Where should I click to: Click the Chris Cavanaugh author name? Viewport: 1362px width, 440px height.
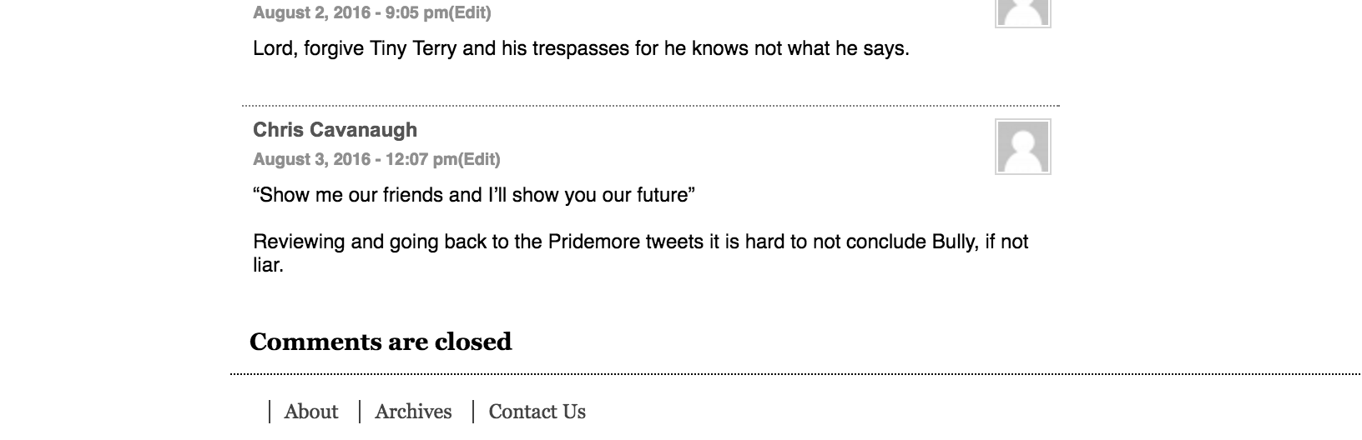click(335, 130)
